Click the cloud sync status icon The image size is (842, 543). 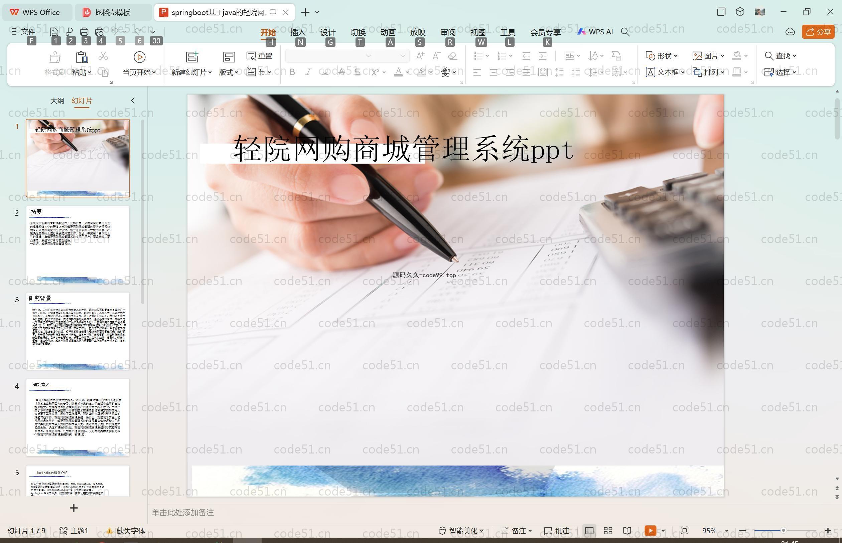(x=790, y=32)
